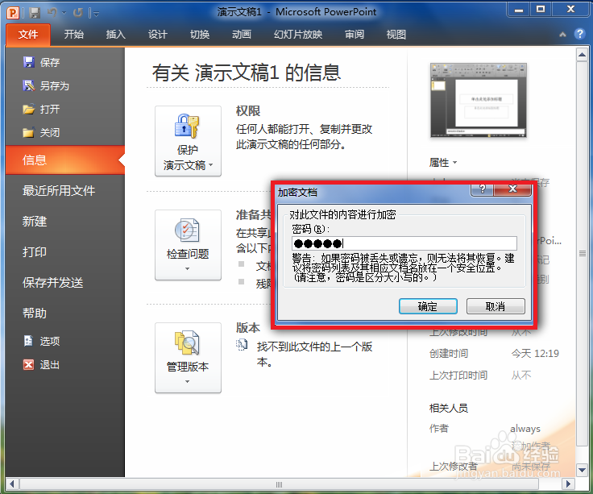Click 取消 in the 加密文档 dialog
Screen dimensions: 593x494
pyautogui.click(x=496, y=306)
